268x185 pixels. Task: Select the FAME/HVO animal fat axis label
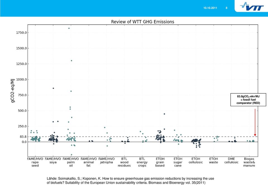point(88,162)
